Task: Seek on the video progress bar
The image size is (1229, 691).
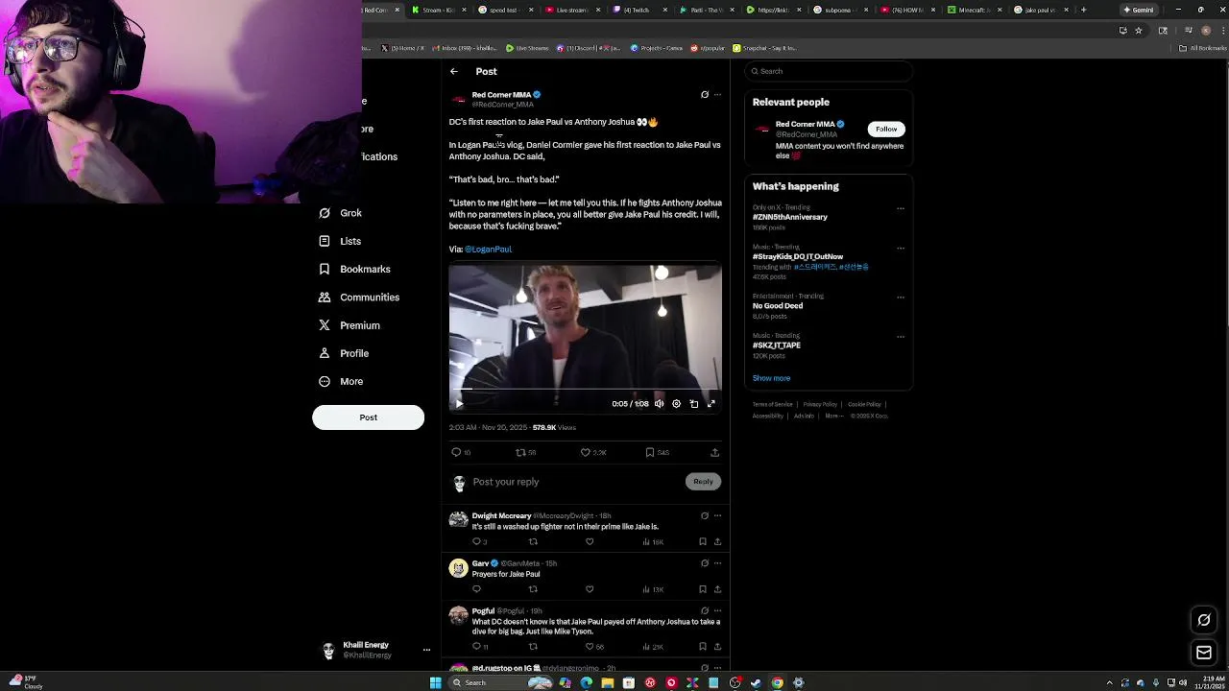Action: coord(585,390)
